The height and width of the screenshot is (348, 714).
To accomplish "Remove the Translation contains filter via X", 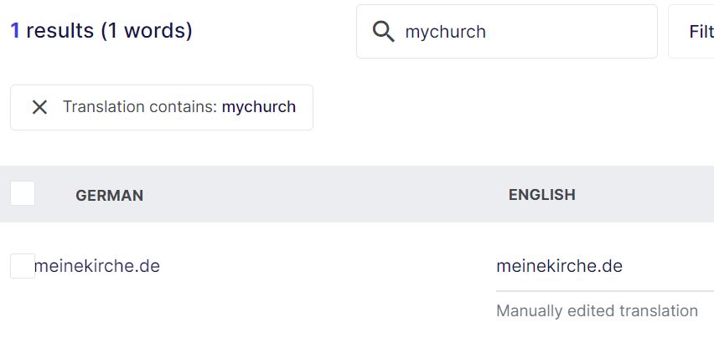I will tap(39, 107).
